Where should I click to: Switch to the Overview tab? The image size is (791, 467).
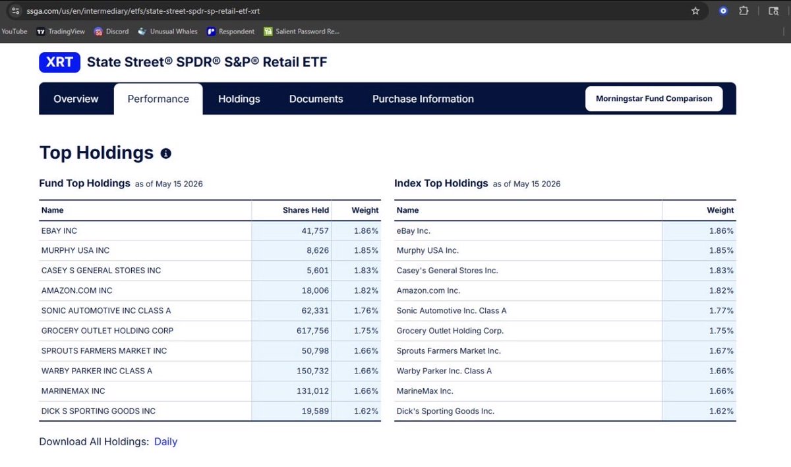pyautogui.click(x=76, y=99)
